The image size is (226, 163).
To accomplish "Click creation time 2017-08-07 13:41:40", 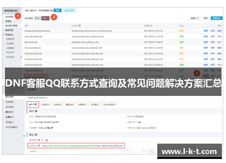I will coord(153,36).
